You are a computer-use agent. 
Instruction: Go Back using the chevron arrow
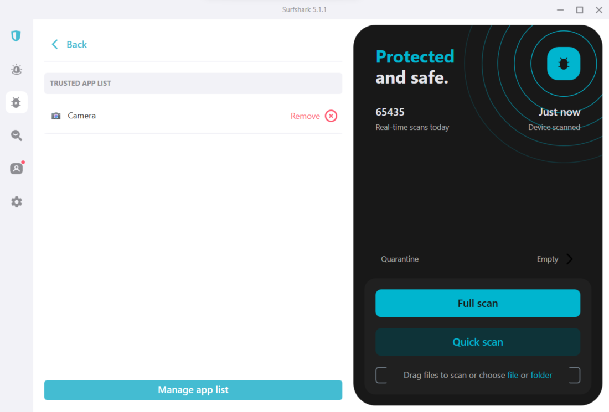pos(55,45)
